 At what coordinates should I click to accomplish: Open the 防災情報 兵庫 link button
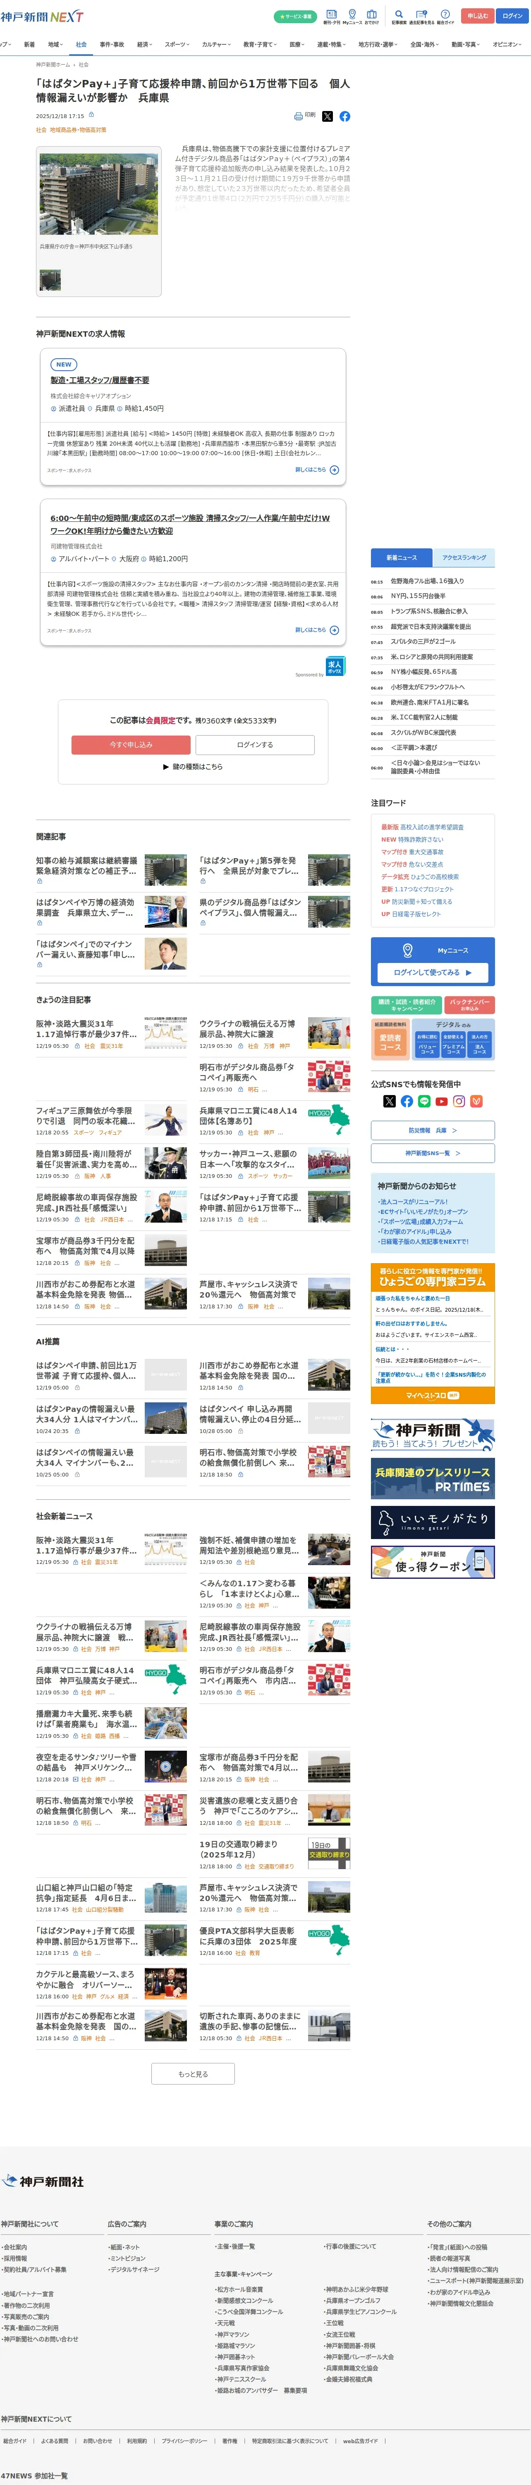[x=433, y=1131]
